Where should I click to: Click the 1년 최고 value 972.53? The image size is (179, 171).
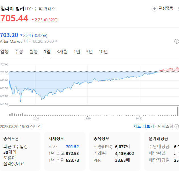pyautogui.click(x=72, y=154)
